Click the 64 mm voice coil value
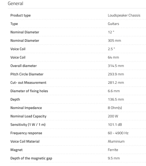This screenshot has height=166, width=146. pos(113,57)
